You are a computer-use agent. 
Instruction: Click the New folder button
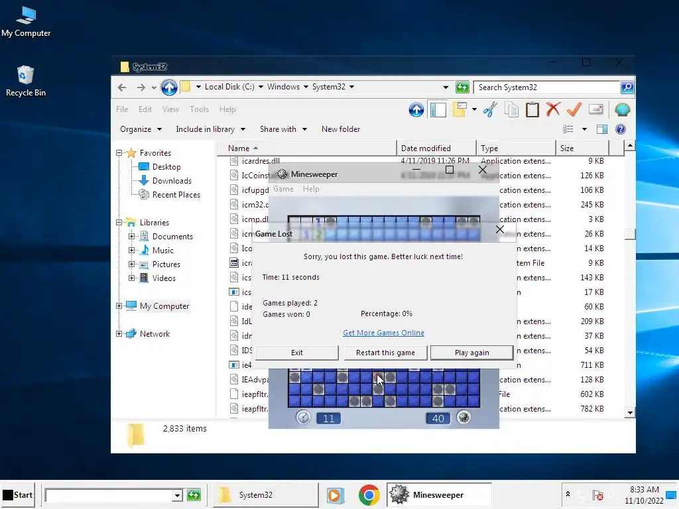341,129
